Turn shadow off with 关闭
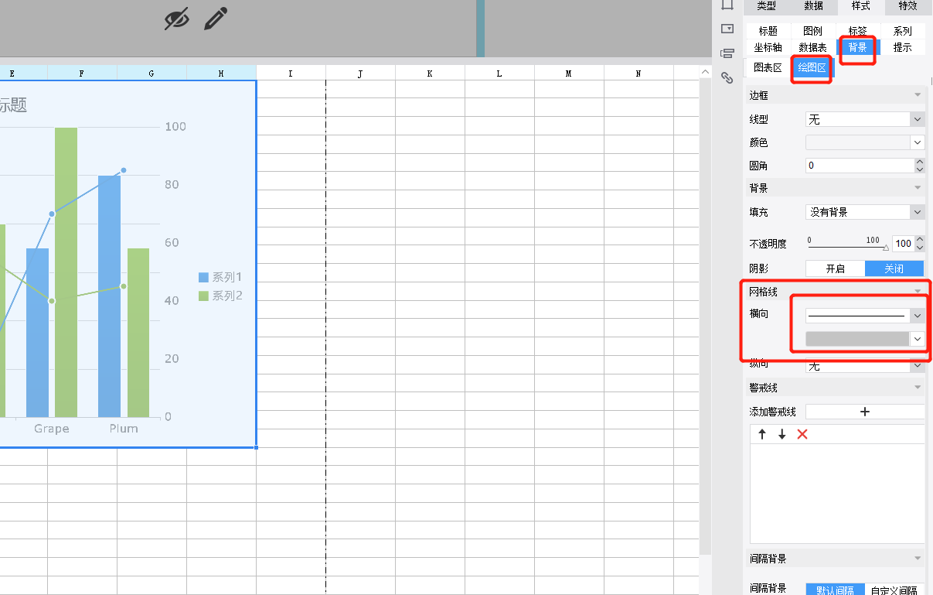The width and height of the screenshot is (933, 595). (x=894, y=268)
